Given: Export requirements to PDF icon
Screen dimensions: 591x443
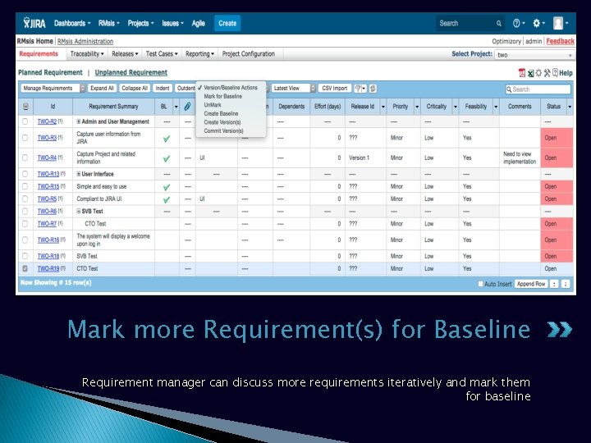Looking at the screenshot, I should pos(522,73).
